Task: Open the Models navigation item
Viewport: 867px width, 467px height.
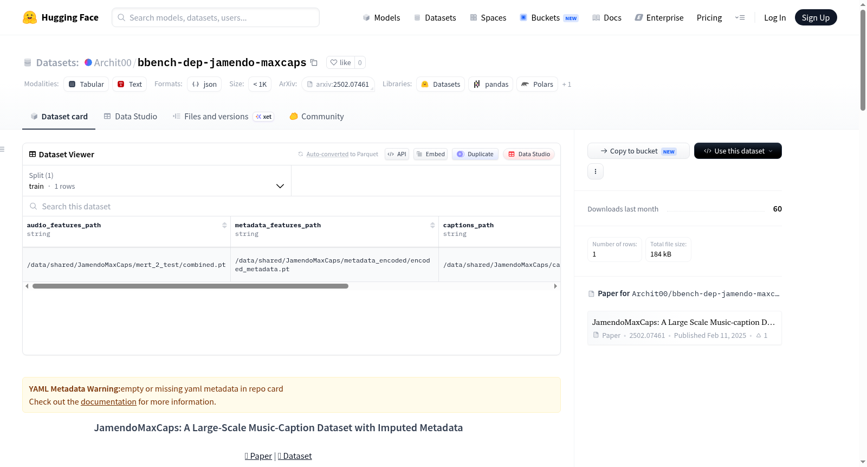Action: pyautogui.click(x=381, y=17)
